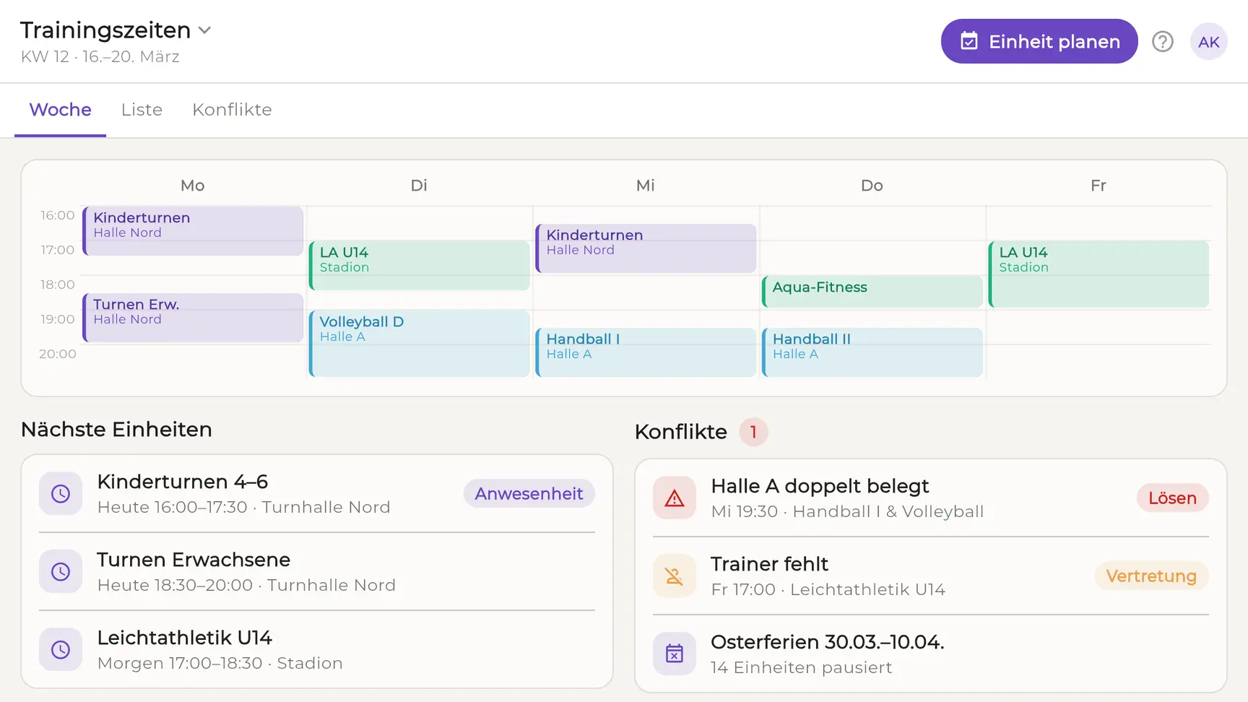Click missing trainer icon next to Trainer fehlt
The width and height of the screenshot is (1248, 702).
[x=675, y=576]
